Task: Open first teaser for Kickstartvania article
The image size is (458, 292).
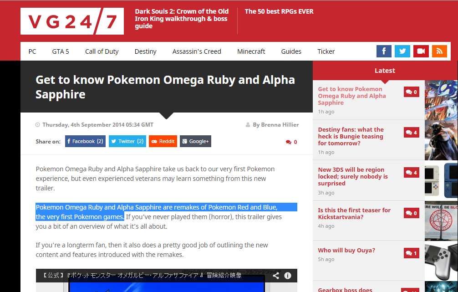Action: (x=354, y=213)
